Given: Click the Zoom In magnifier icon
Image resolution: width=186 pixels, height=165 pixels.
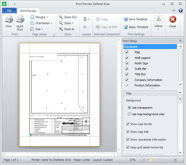Looking at the screenshot, I should click(61, 29).
